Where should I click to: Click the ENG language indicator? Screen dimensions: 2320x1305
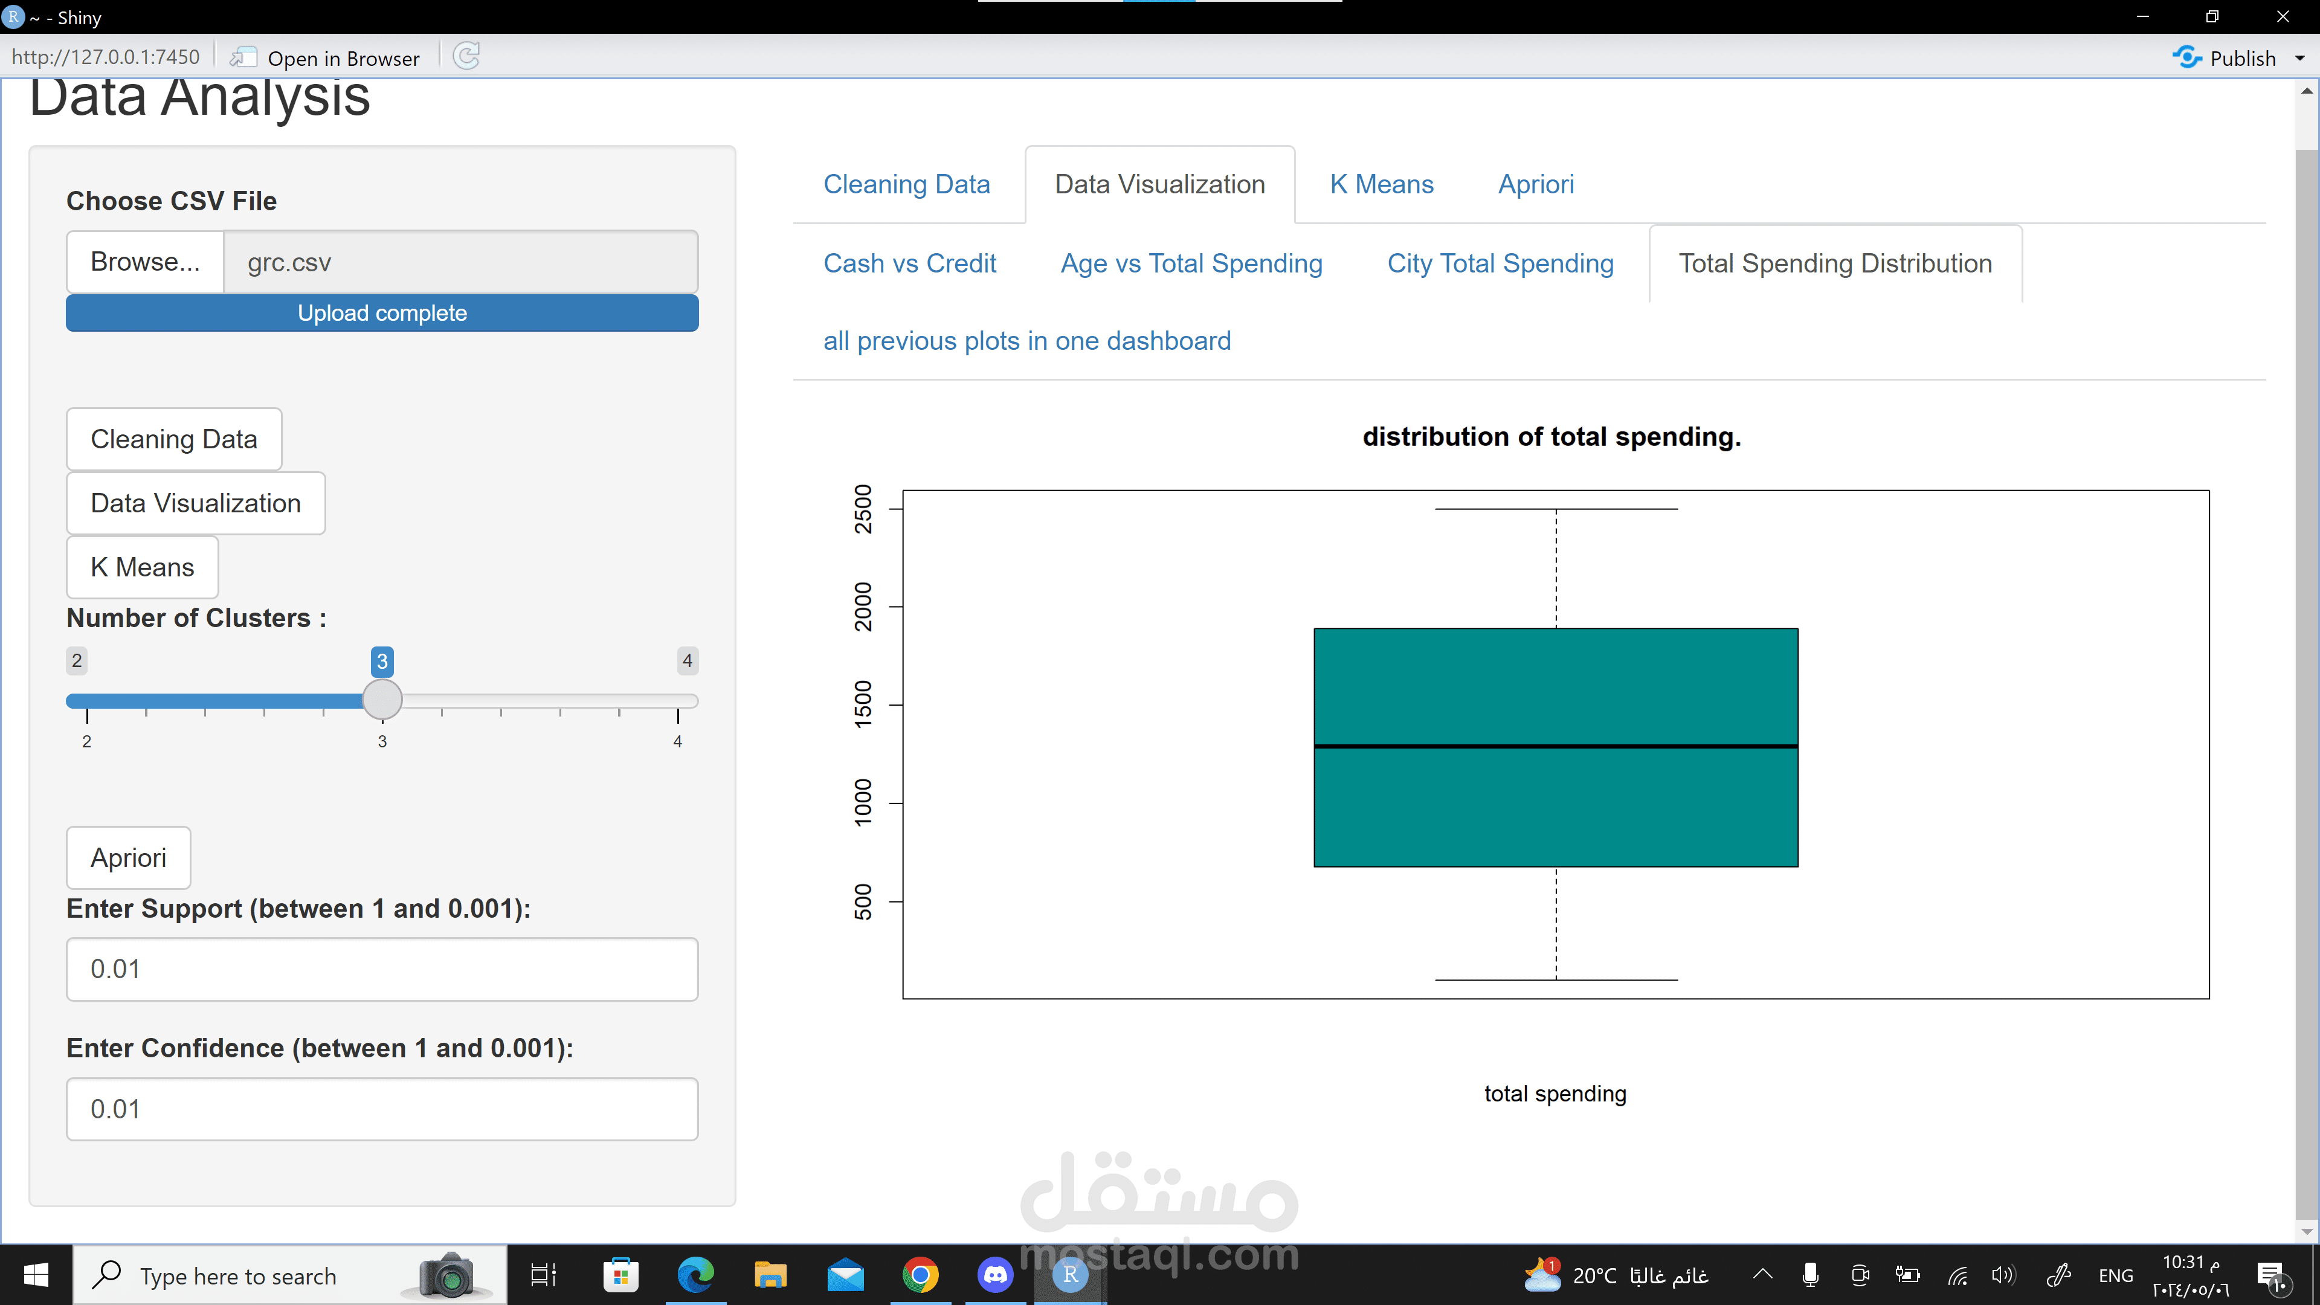coord(2115,1275)
